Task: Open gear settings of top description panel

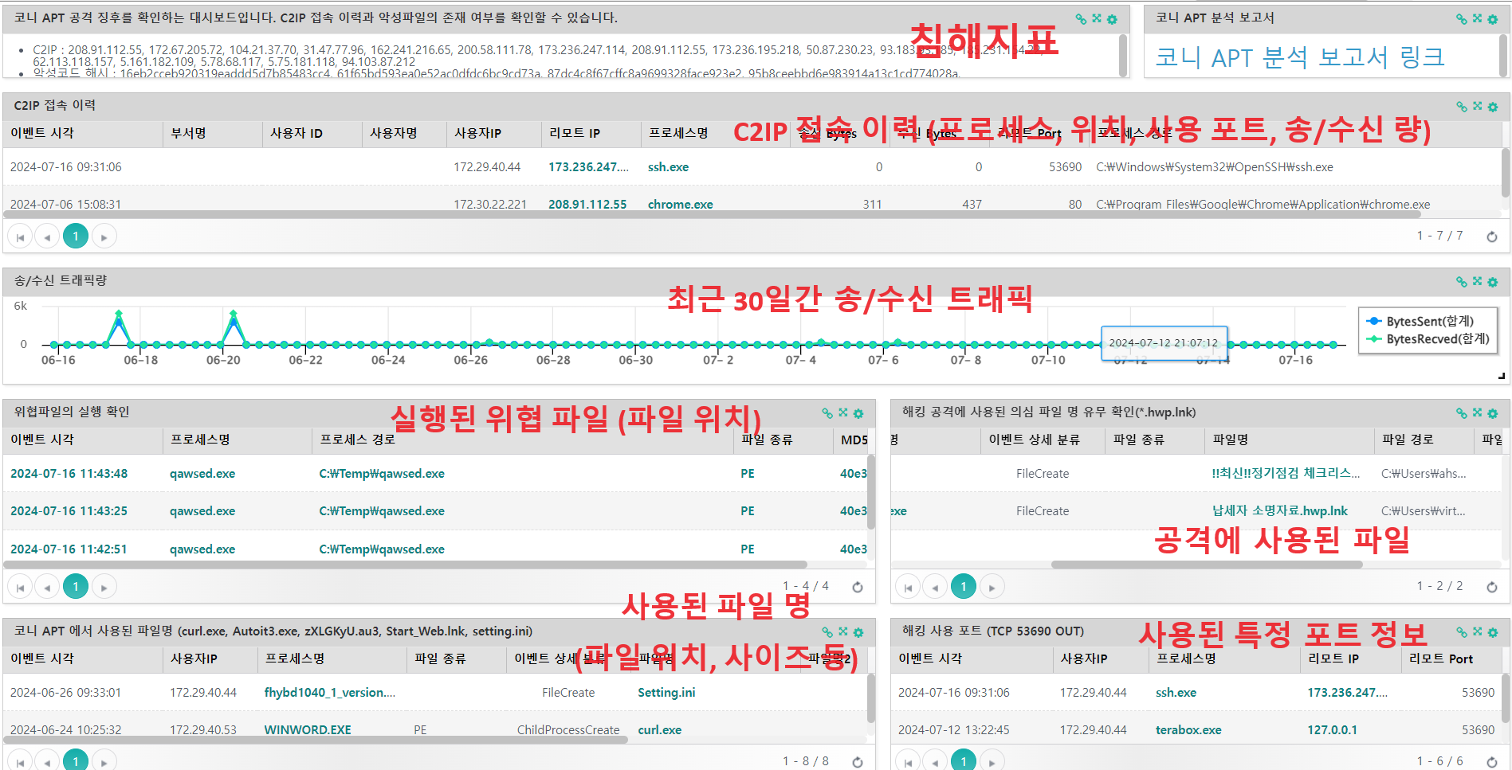Action: (1113, 19)
